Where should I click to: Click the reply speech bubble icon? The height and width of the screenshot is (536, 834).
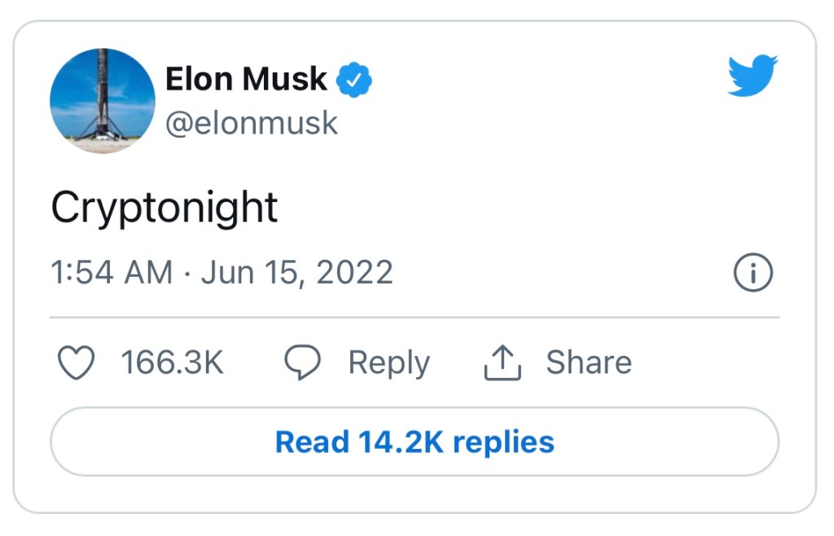[302, 362]
